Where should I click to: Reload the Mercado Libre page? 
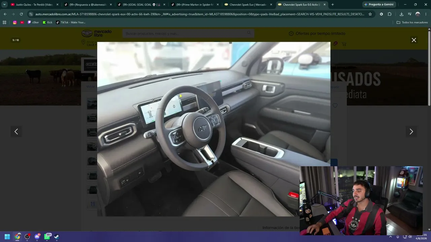point(21,14)
